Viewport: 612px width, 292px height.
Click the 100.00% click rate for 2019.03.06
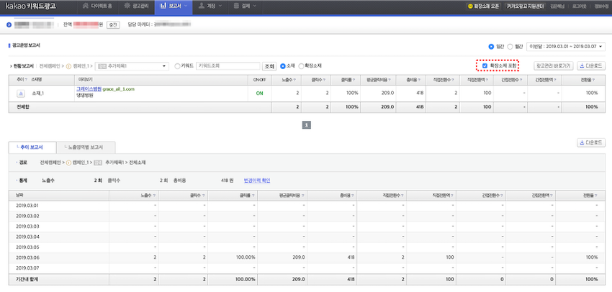(x=246, y=258)
